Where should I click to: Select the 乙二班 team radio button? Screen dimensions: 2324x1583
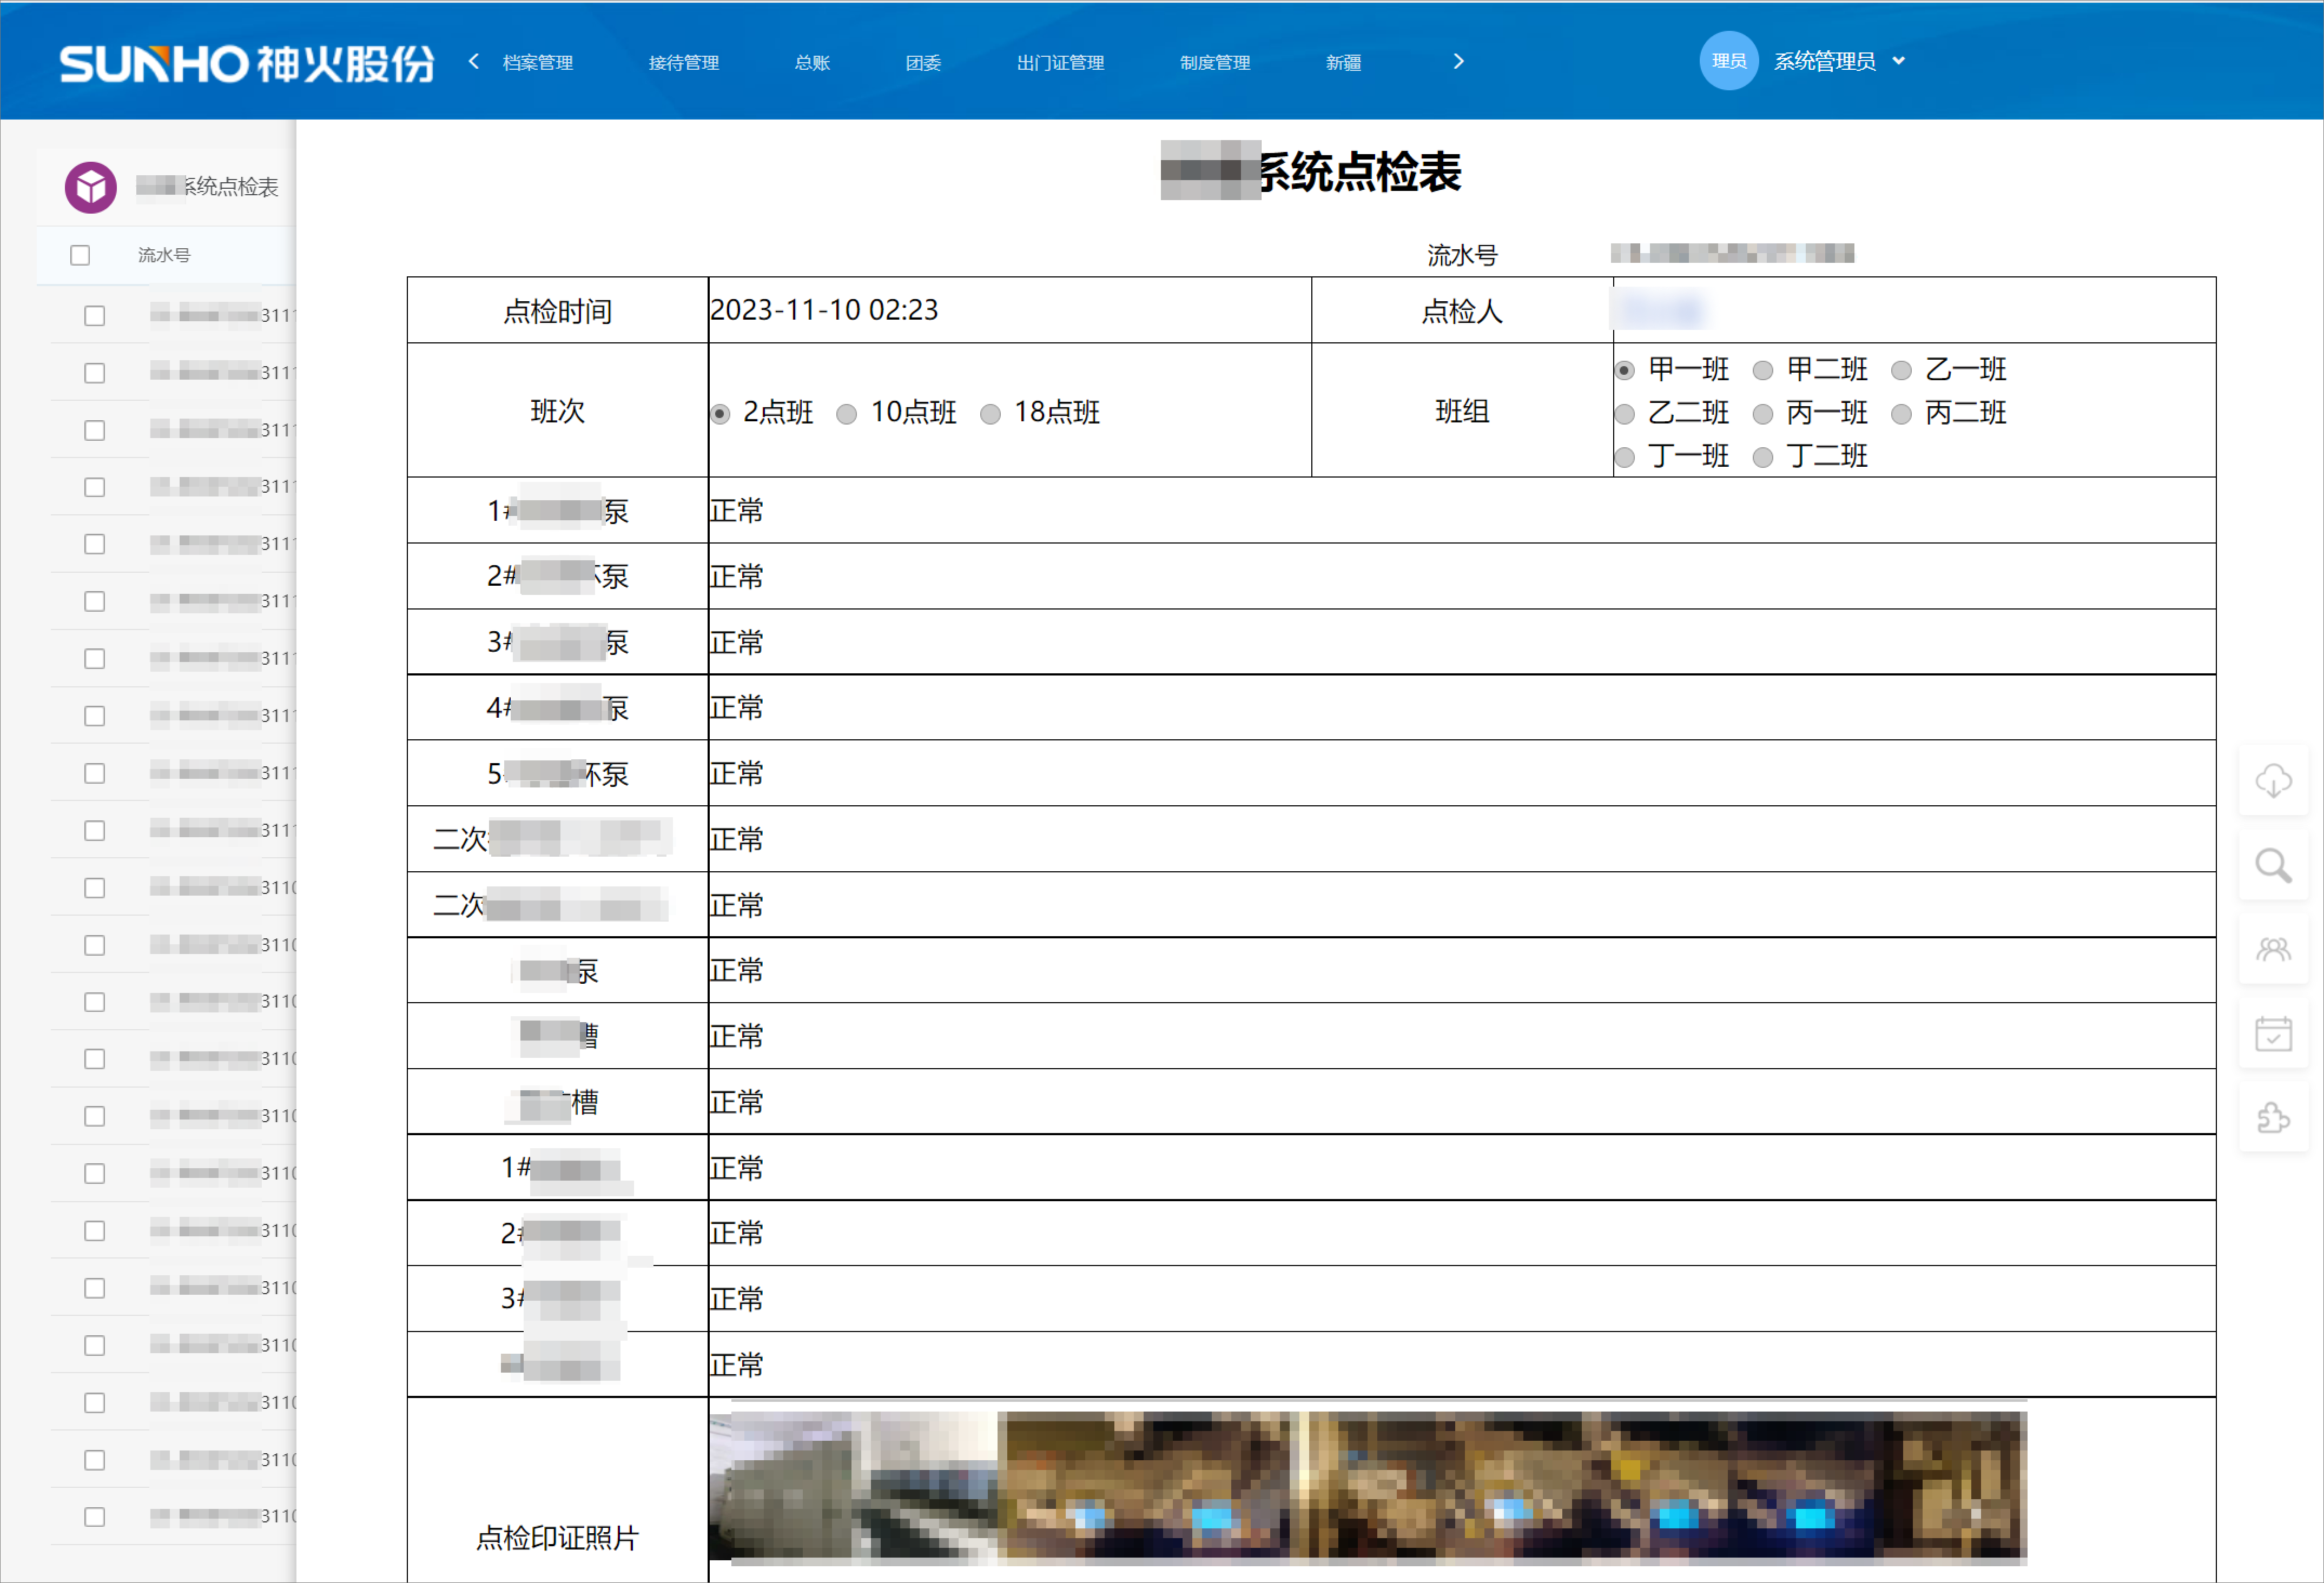1625,413
